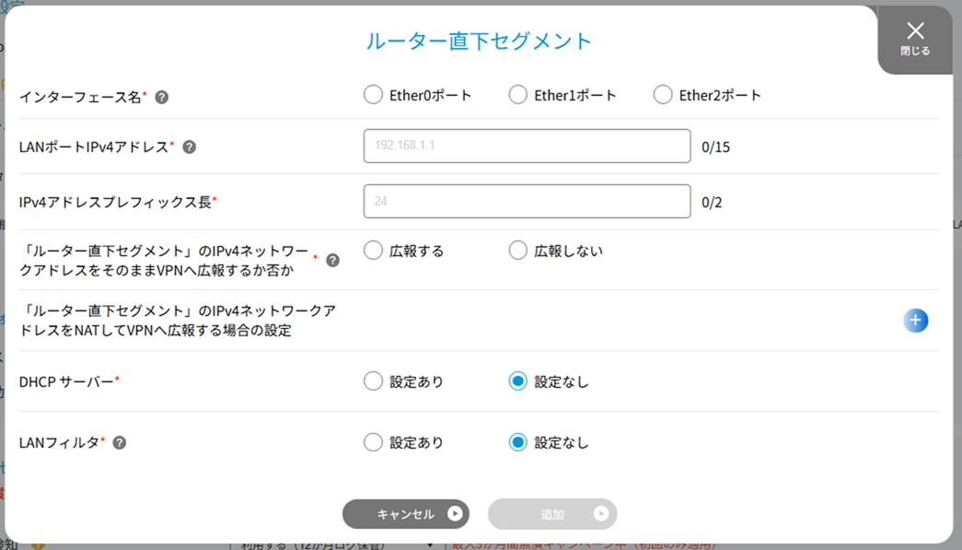Click help icon beside LANフィルタ
962x550 pixels.
(120, 443)
